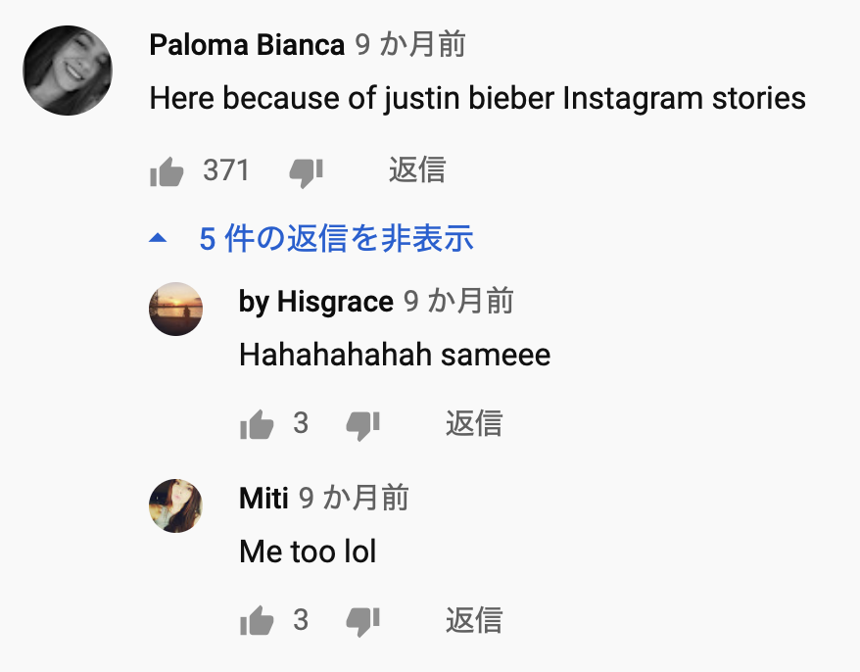Reply to Miti's comment
Viewport: 860px width, 672px height.
pos(474,620)
